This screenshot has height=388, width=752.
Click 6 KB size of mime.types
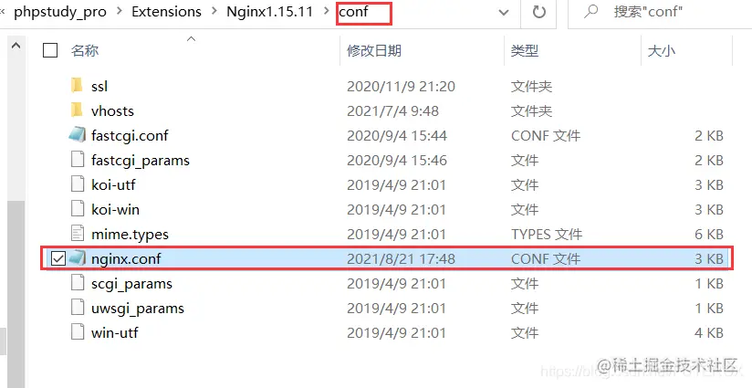(x=709, y=234)
